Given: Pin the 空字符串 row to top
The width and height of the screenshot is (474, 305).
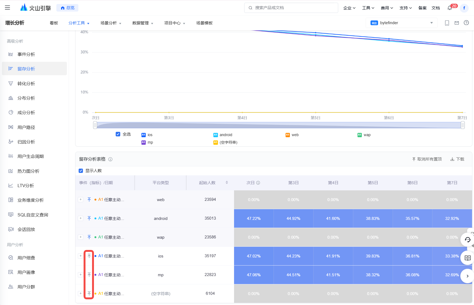Looking at the screenshot, I should 89,293.
